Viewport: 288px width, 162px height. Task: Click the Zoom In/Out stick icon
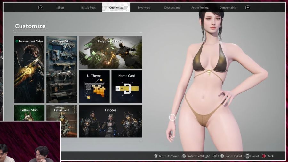click(x=222, y=156)
